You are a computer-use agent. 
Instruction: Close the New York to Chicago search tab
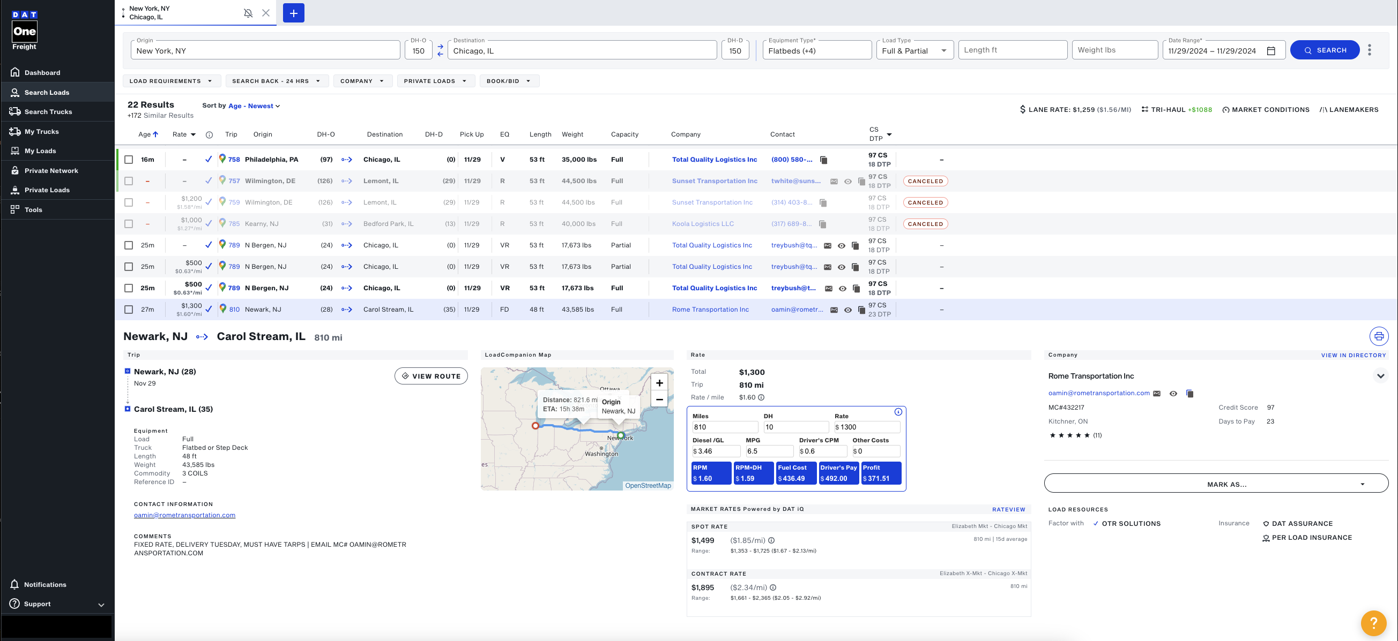pyautogui.click(x=266, y=13)
